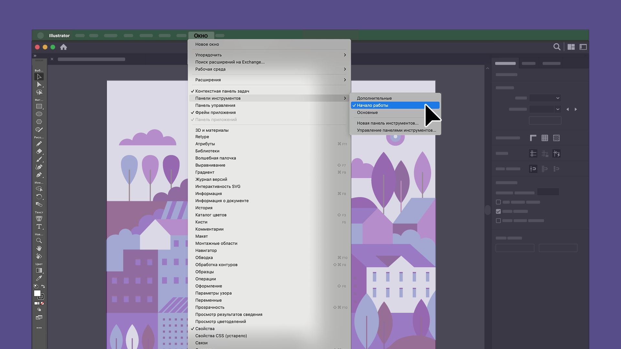The image size is (621, 349).
Task: Choose Основные toolbar option
Action: (x=367, y=112)
